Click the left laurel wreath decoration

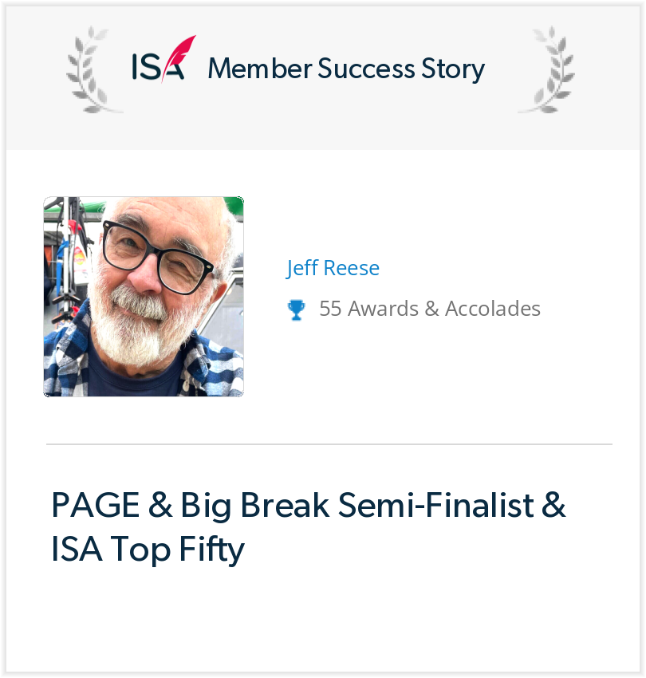(92, 70)
